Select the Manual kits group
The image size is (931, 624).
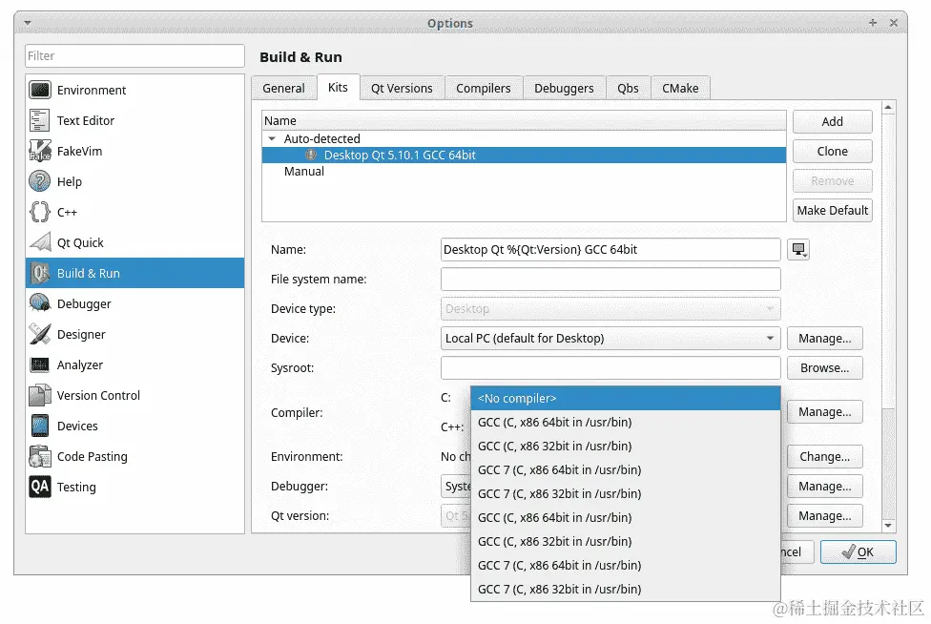click(304, 172)
